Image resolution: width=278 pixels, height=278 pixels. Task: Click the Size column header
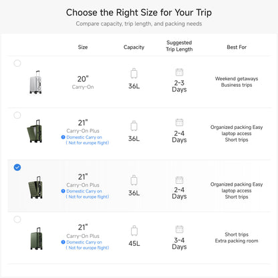click(x=83, y=47)
